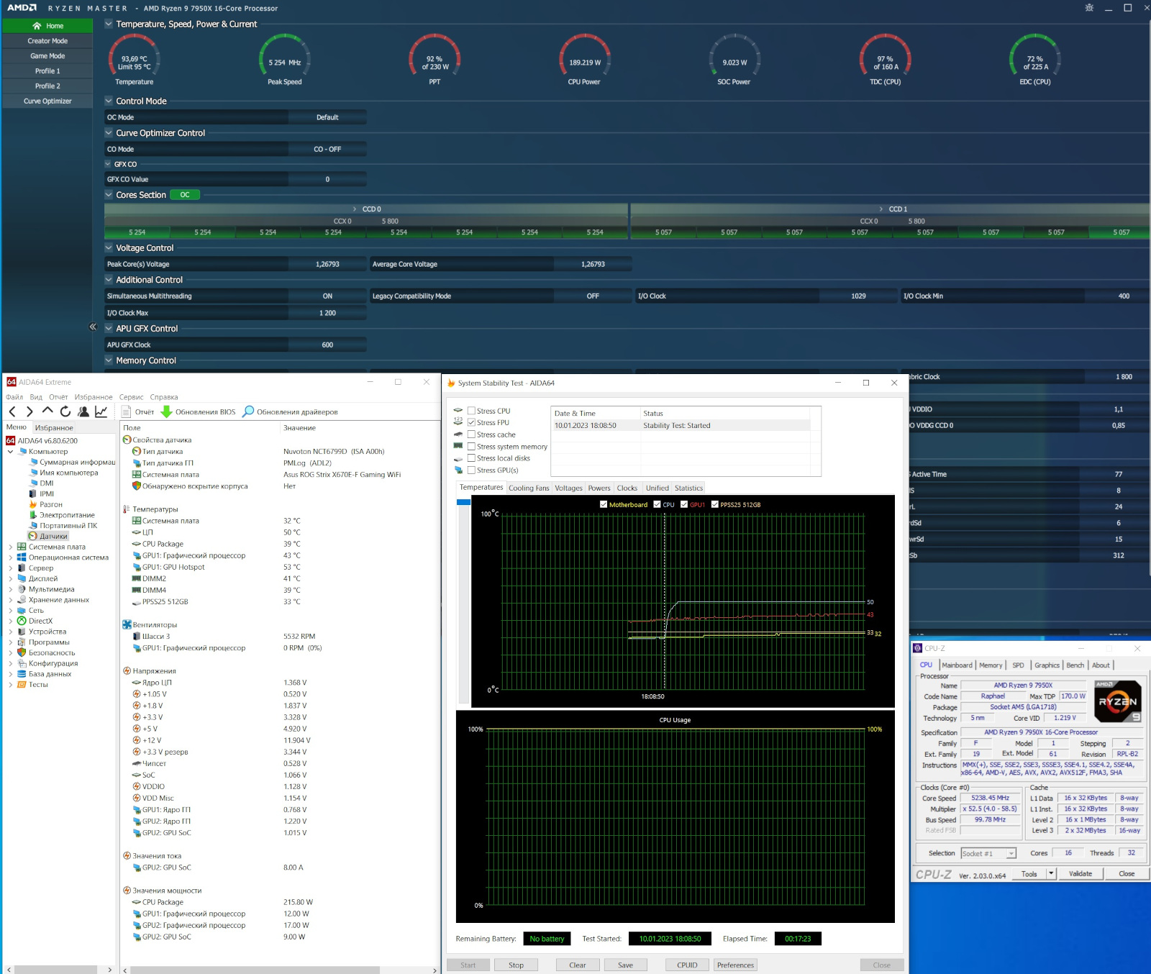This screenshot has width=1151, height=974.
Task: Open the Сервис menu in AIDA64
Action: point(131,397)
